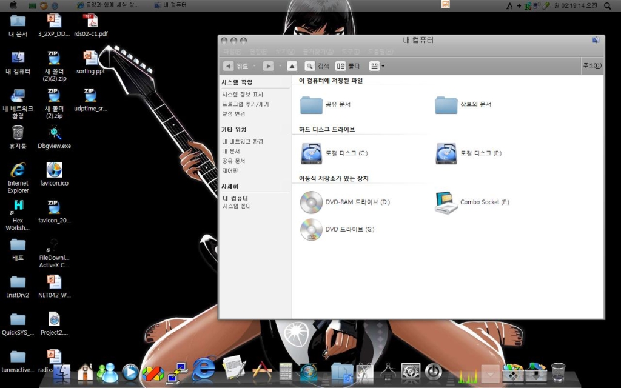The image size is (621, 388).
Task: Collapse the 시스템 작업 section header
Action: (237, 82)
